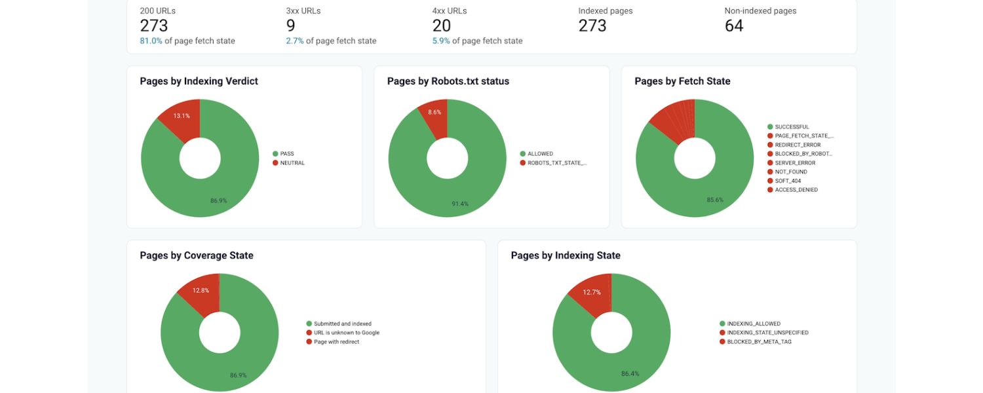Toggle the BLOCKED_BY_META_TAG legend entry
This screenshot has height=393, width=983.
722,341
